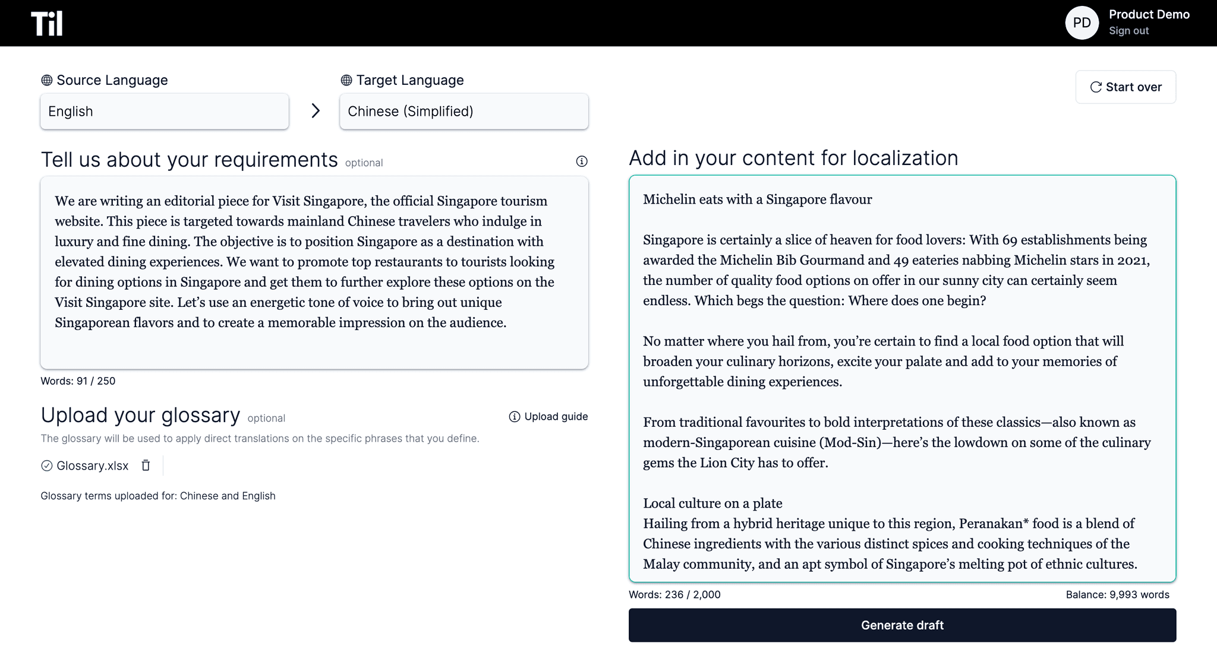1217x656 pixels.
Task: Click the requirements info icon
Action: point(582,161)
